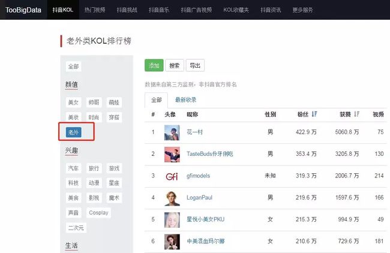This screenshot has width=390, height=253.
Task: Filter by 时尚 category
Action: [94, 117]
